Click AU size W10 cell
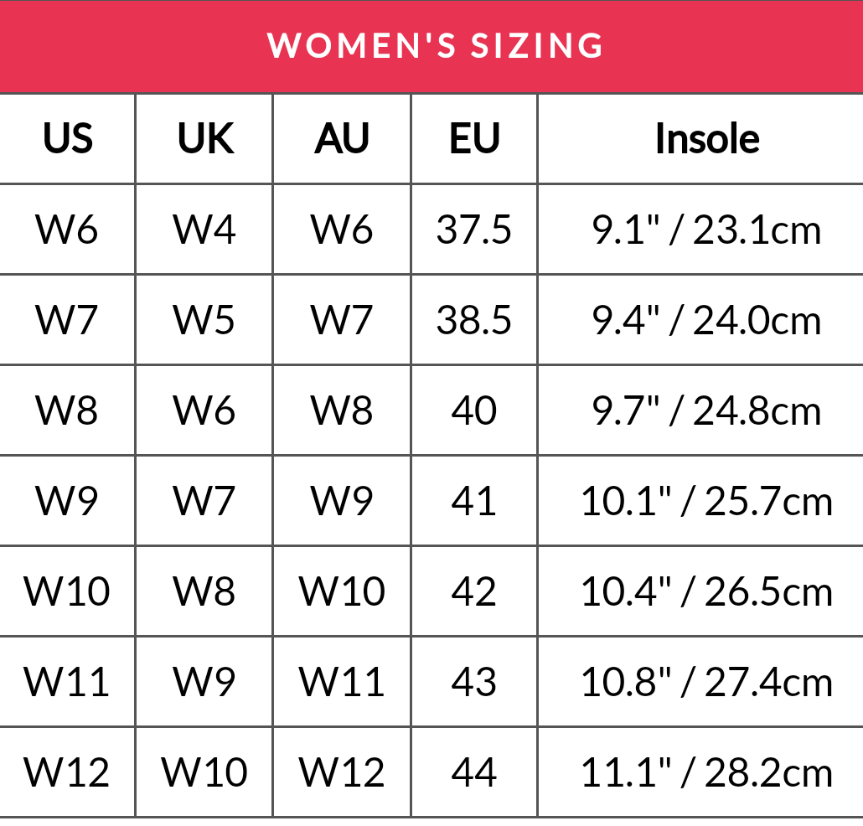The width and height of the screenshot is (863, 826). point(342,591)
